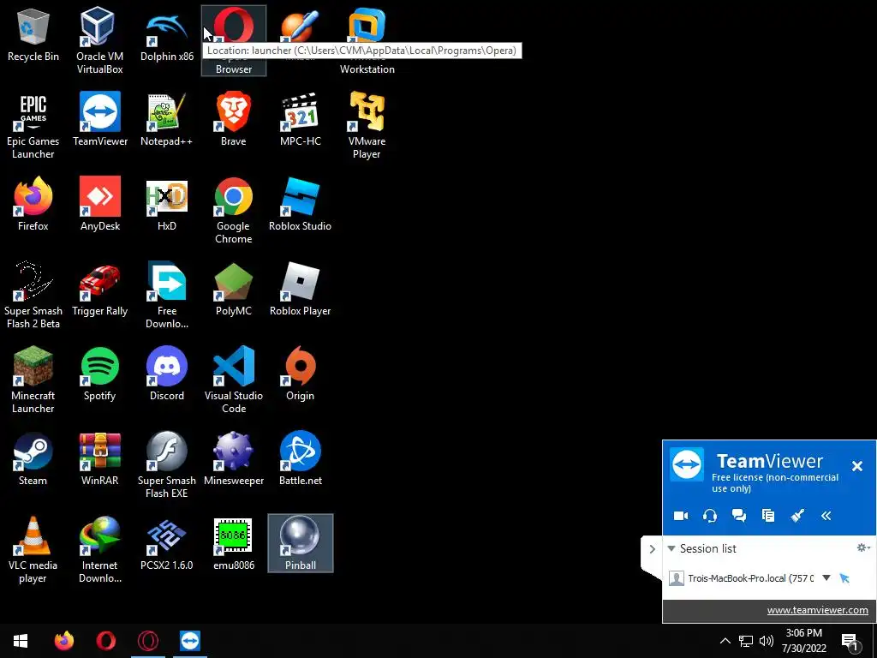Image resolution: width=877 pixels, height=658 pixels.
Task: Select the MPC-HC media player shortcut
Action: coord(301,120)
